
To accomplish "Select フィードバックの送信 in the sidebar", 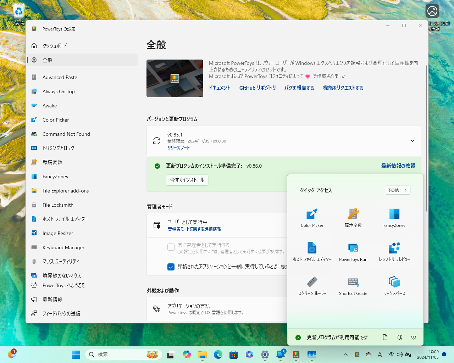I will (x=82, y=314).
